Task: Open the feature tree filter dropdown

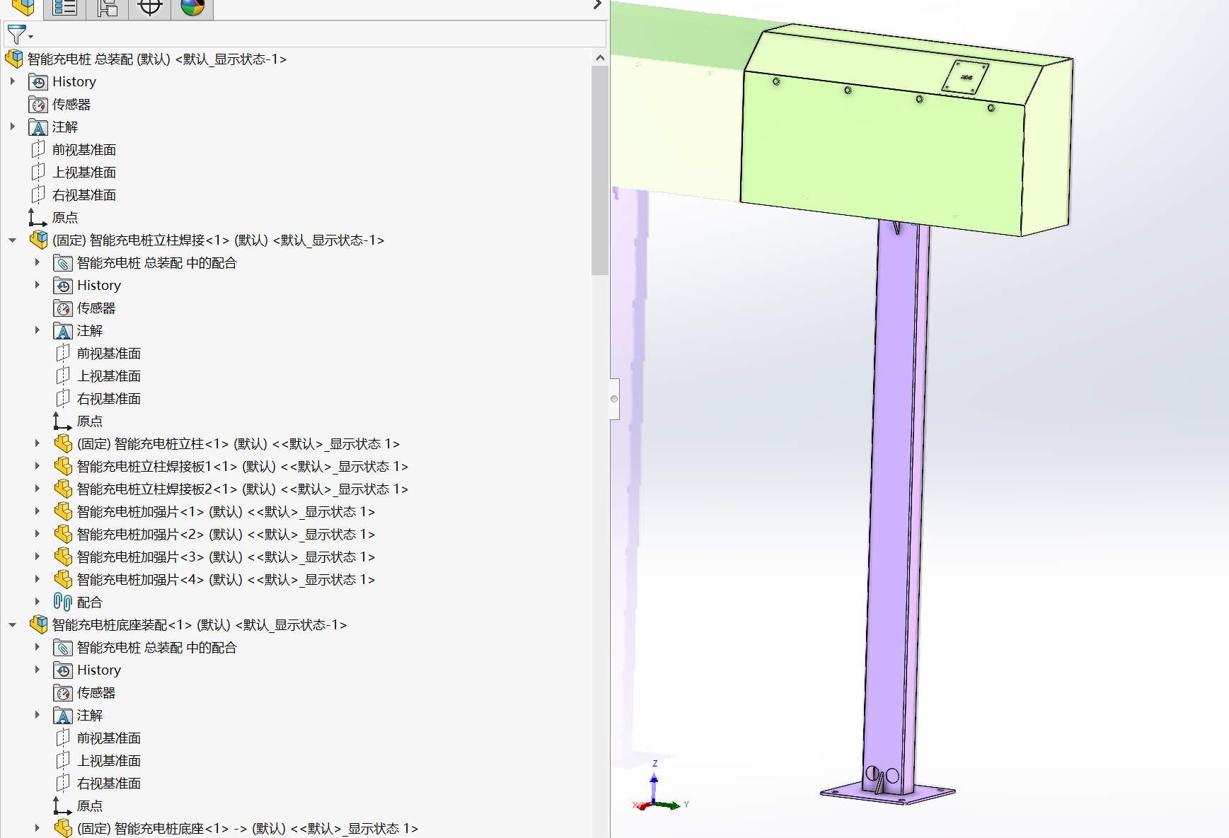Action: [x=19, y=34]
